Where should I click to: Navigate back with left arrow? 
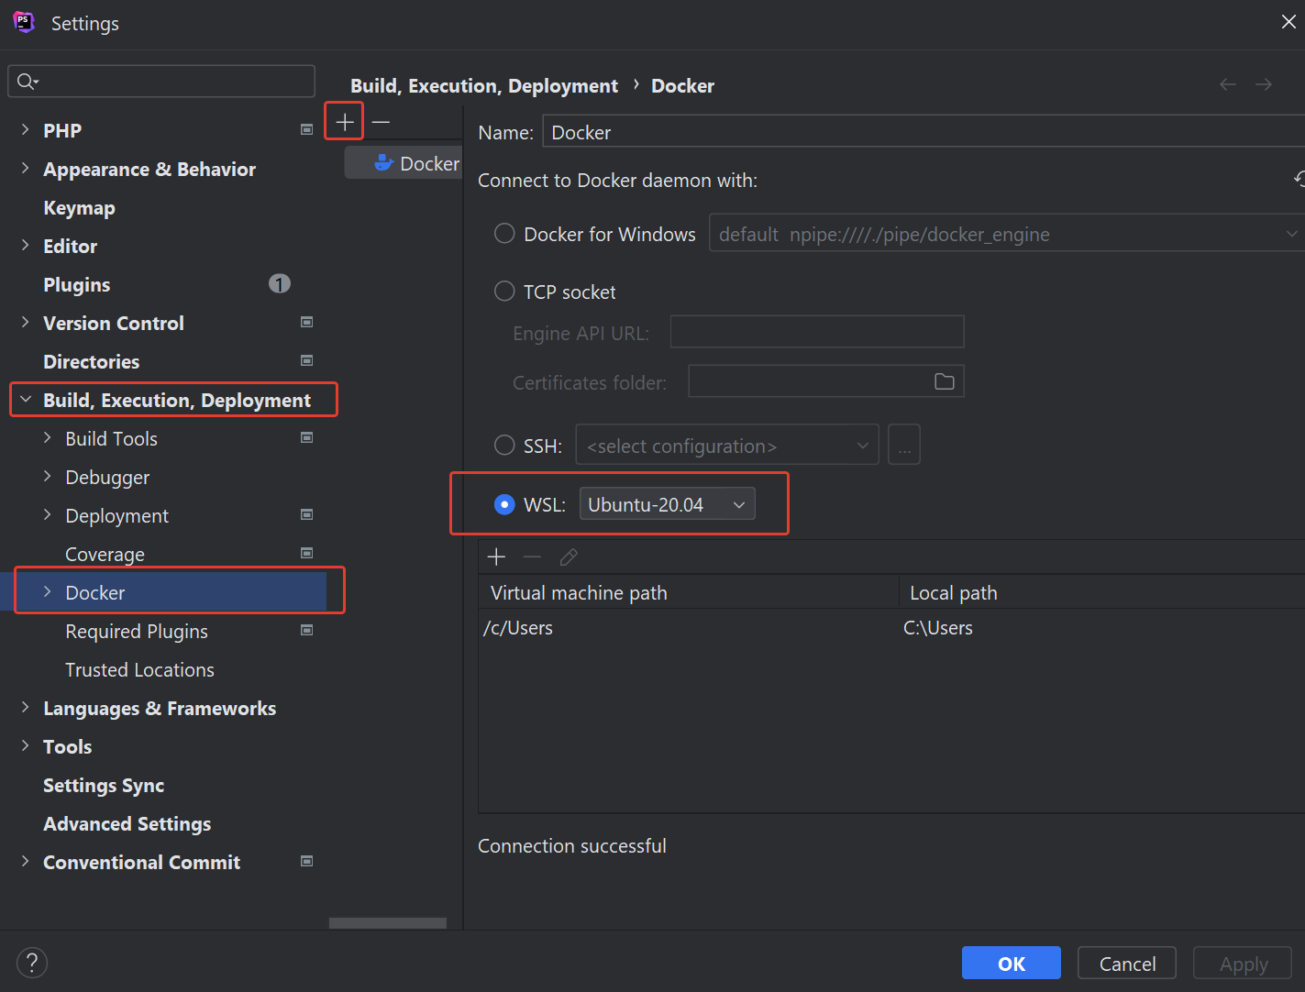1228,84
